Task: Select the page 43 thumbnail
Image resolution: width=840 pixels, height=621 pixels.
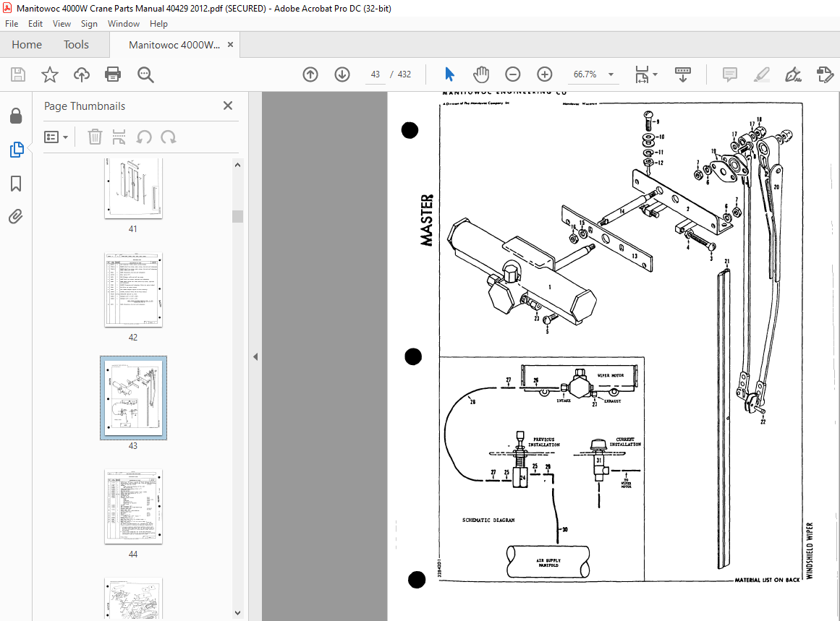Action: tap(133, 398)
